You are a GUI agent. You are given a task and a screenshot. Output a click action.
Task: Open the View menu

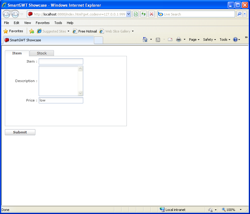click(27, 23)
